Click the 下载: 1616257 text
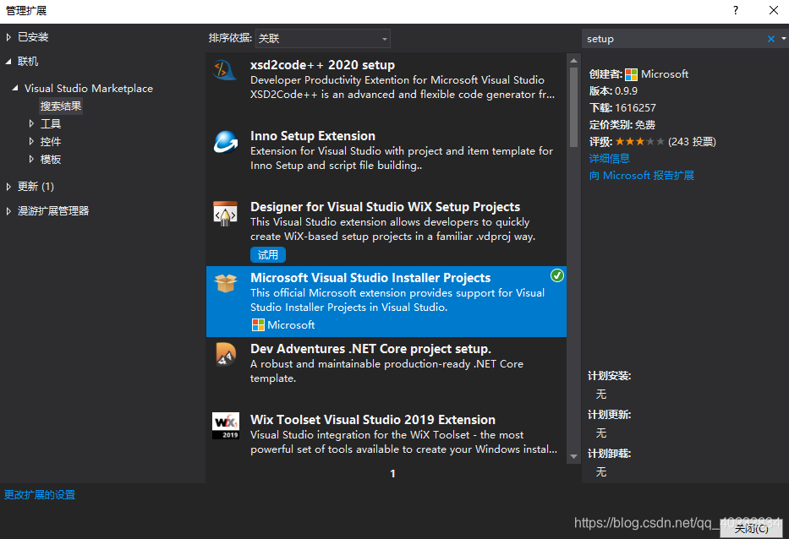The height and width of the screenshot is (539, 789). [622, 108]
